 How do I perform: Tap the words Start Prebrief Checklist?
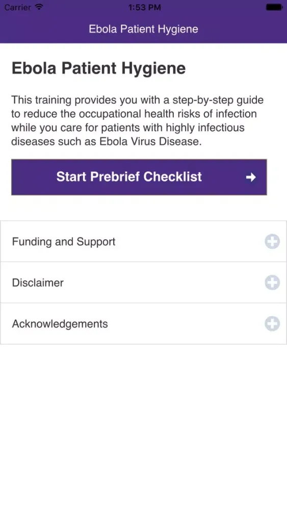coord(129,176)
